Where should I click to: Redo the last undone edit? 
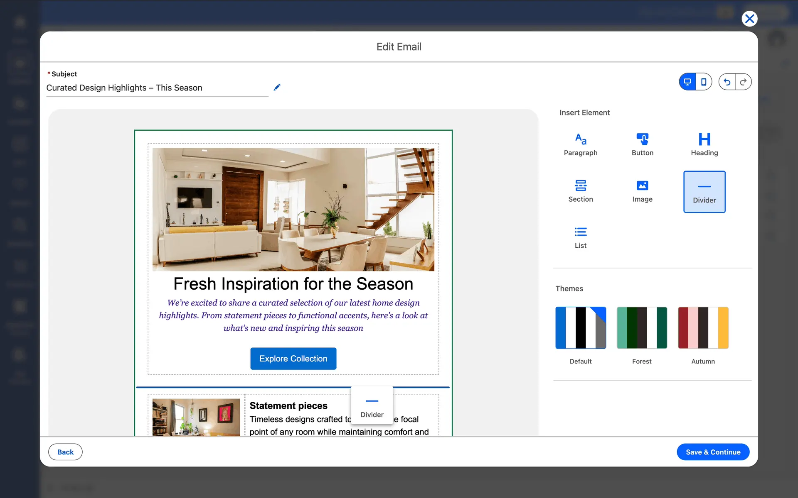[743, 82]
